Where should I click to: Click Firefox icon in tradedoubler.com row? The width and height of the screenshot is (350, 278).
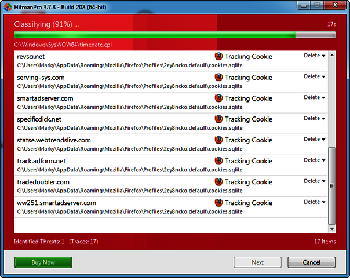click(x=218, y=182)
